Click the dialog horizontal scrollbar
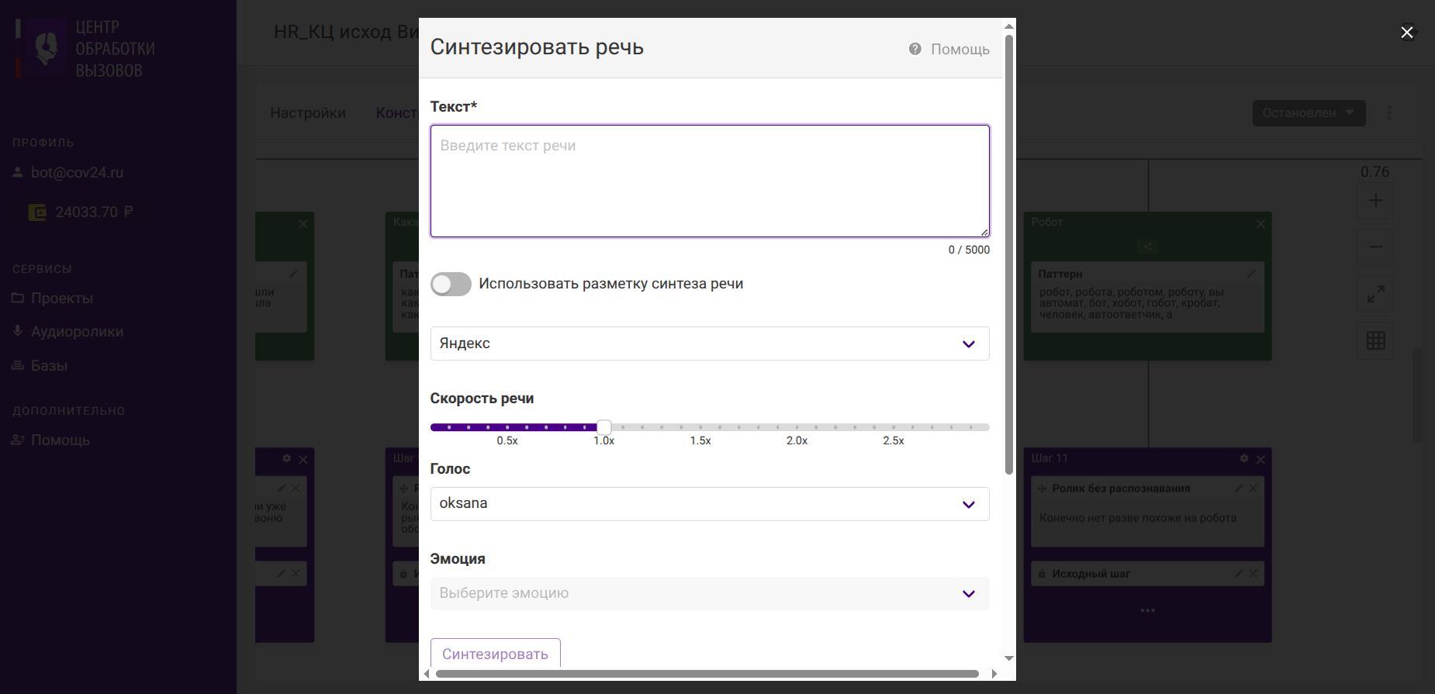1435x694 pixels. click(707, 674)
